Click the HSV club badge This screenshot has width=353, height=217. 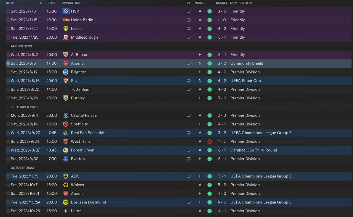click(66, 11)
